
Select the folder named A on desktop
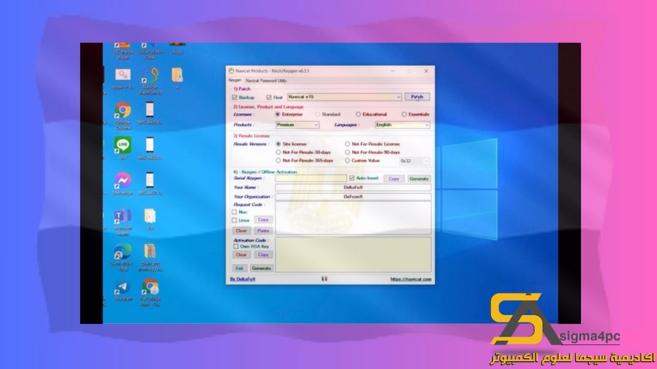pos(177,79)
